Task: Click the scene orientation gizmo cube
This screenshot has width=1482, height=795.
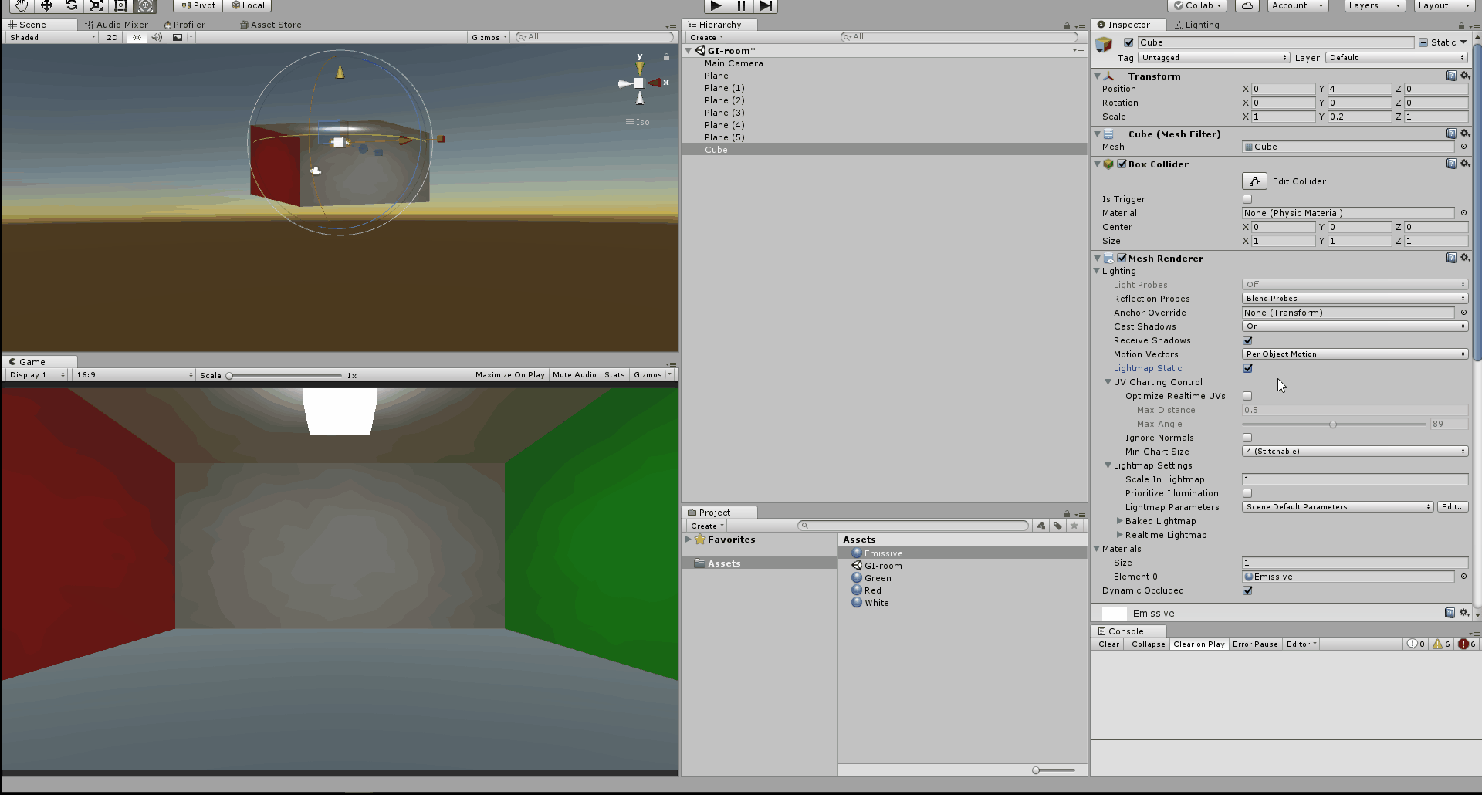Action: point(638,83)
